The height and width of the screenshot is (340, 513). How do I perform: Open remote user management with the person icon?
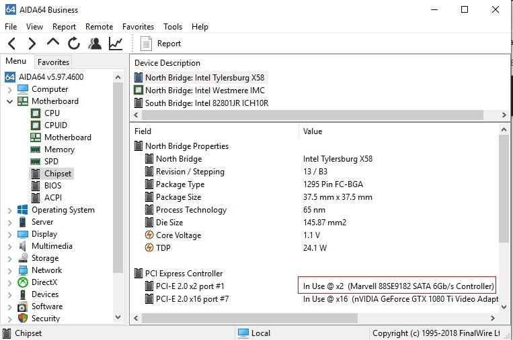point(95,44)
